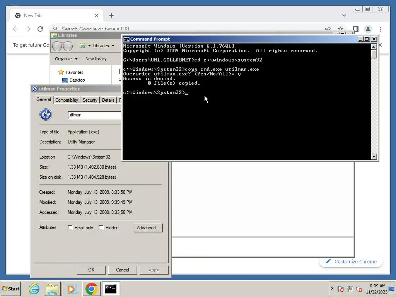Image resolution: width=396 pixels, height=297 pixels.
Task: Launch Internet Explorer from taskbar
Action: 34,288
